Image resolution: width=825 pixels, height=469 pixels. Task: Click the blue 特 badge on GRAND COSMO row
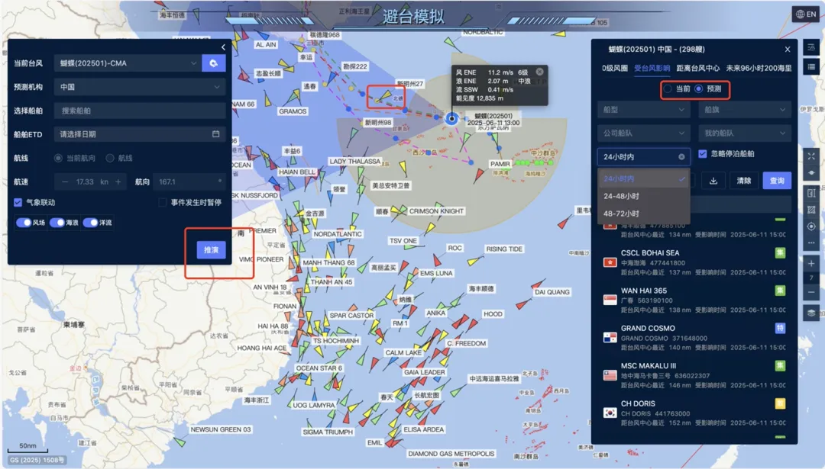click(780, 328)
